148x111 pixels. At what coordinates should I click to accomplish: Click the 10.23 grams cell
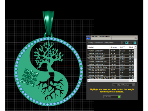point(114,56)
